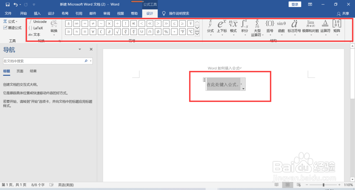Open the Large Operator structure dropdown
Screen dimensions: 355x190
point(257,28)
